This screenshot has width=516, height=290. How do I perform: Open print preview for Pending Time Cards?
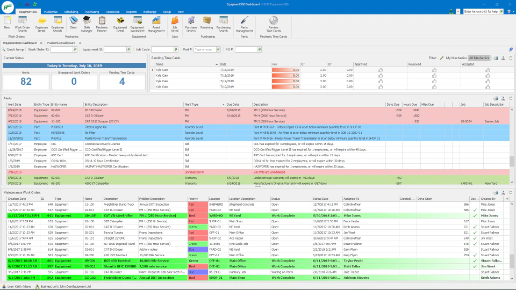click(x=503, y=58)
